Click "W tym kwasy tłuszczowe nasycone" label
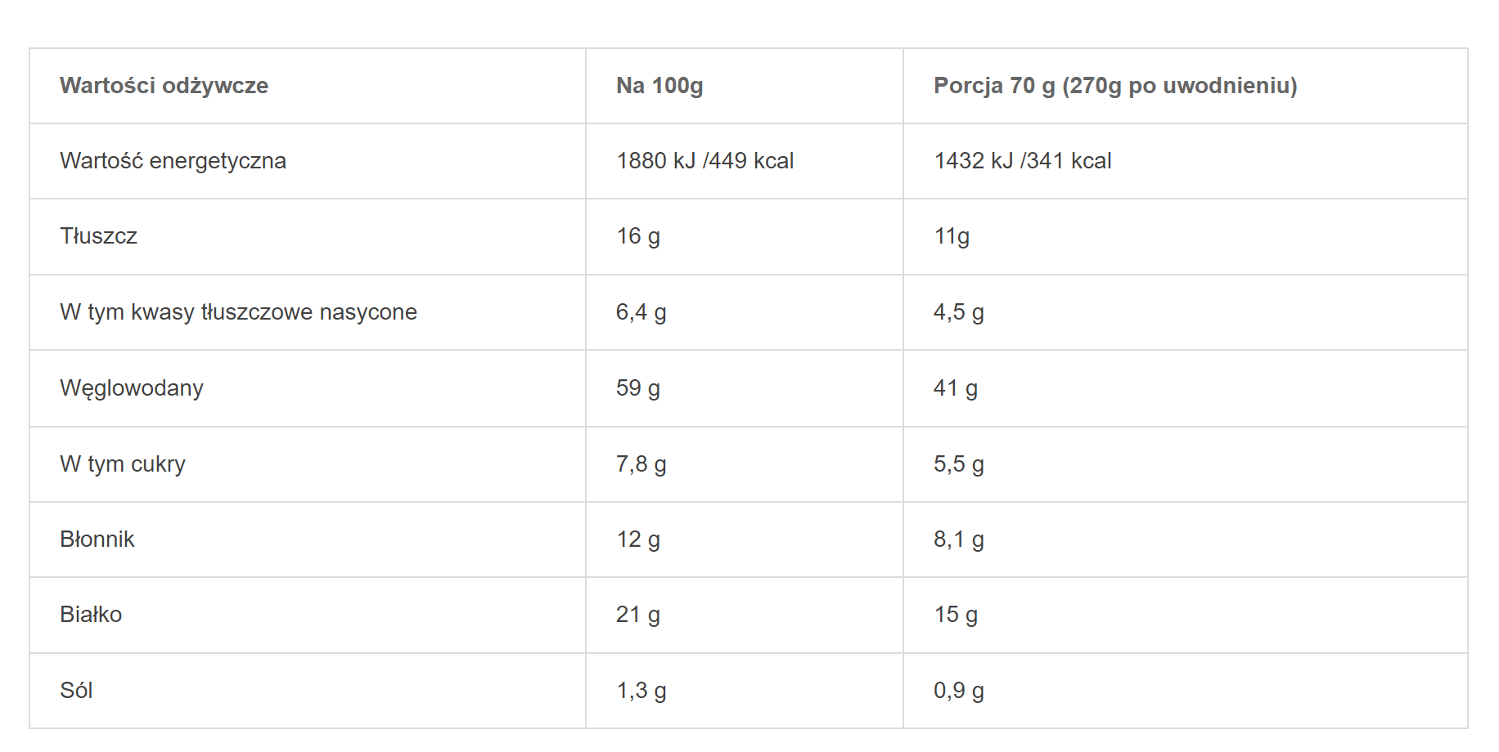The width and height of the screenshot is (1499, 752). pos(238,312)
